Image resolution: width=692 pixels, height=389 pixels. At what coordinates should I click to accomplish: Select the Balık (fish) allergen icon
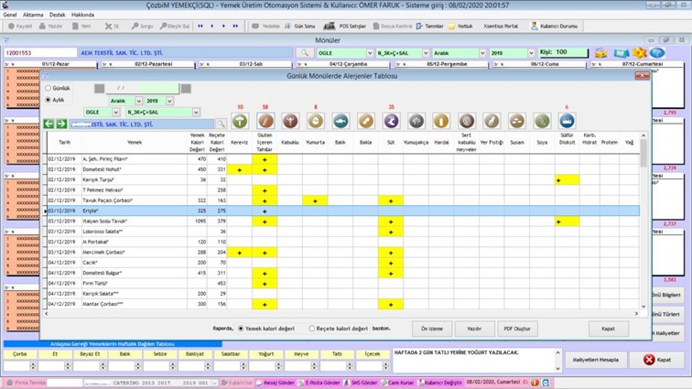[341, 122]
